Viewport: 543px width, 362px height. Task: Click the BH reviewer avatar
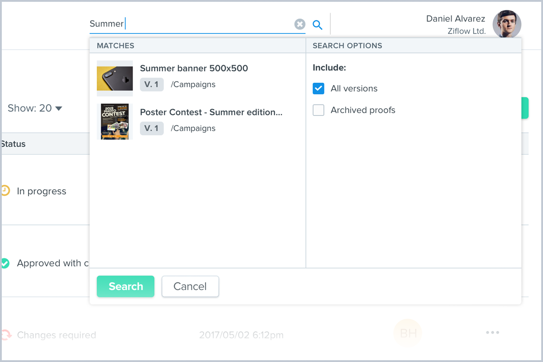(x=408, y=333)
